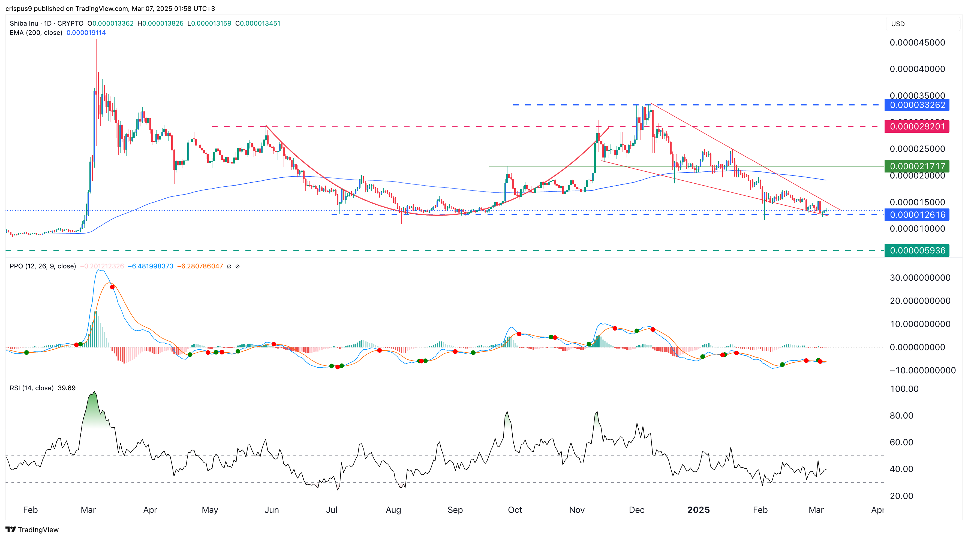Screen dimensions: 968x539
Task: Click the 0.000010000 price axis label
Action: 917,229
